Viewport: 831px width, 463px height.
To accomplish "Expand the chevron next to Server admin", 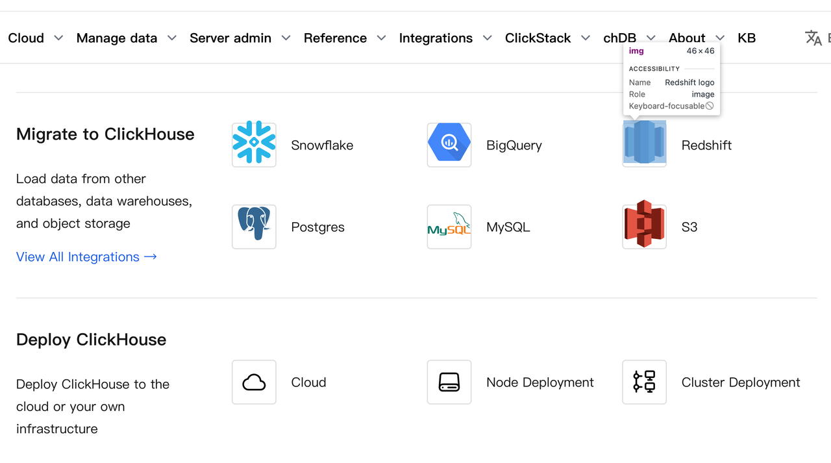I will tap(286, 38).
